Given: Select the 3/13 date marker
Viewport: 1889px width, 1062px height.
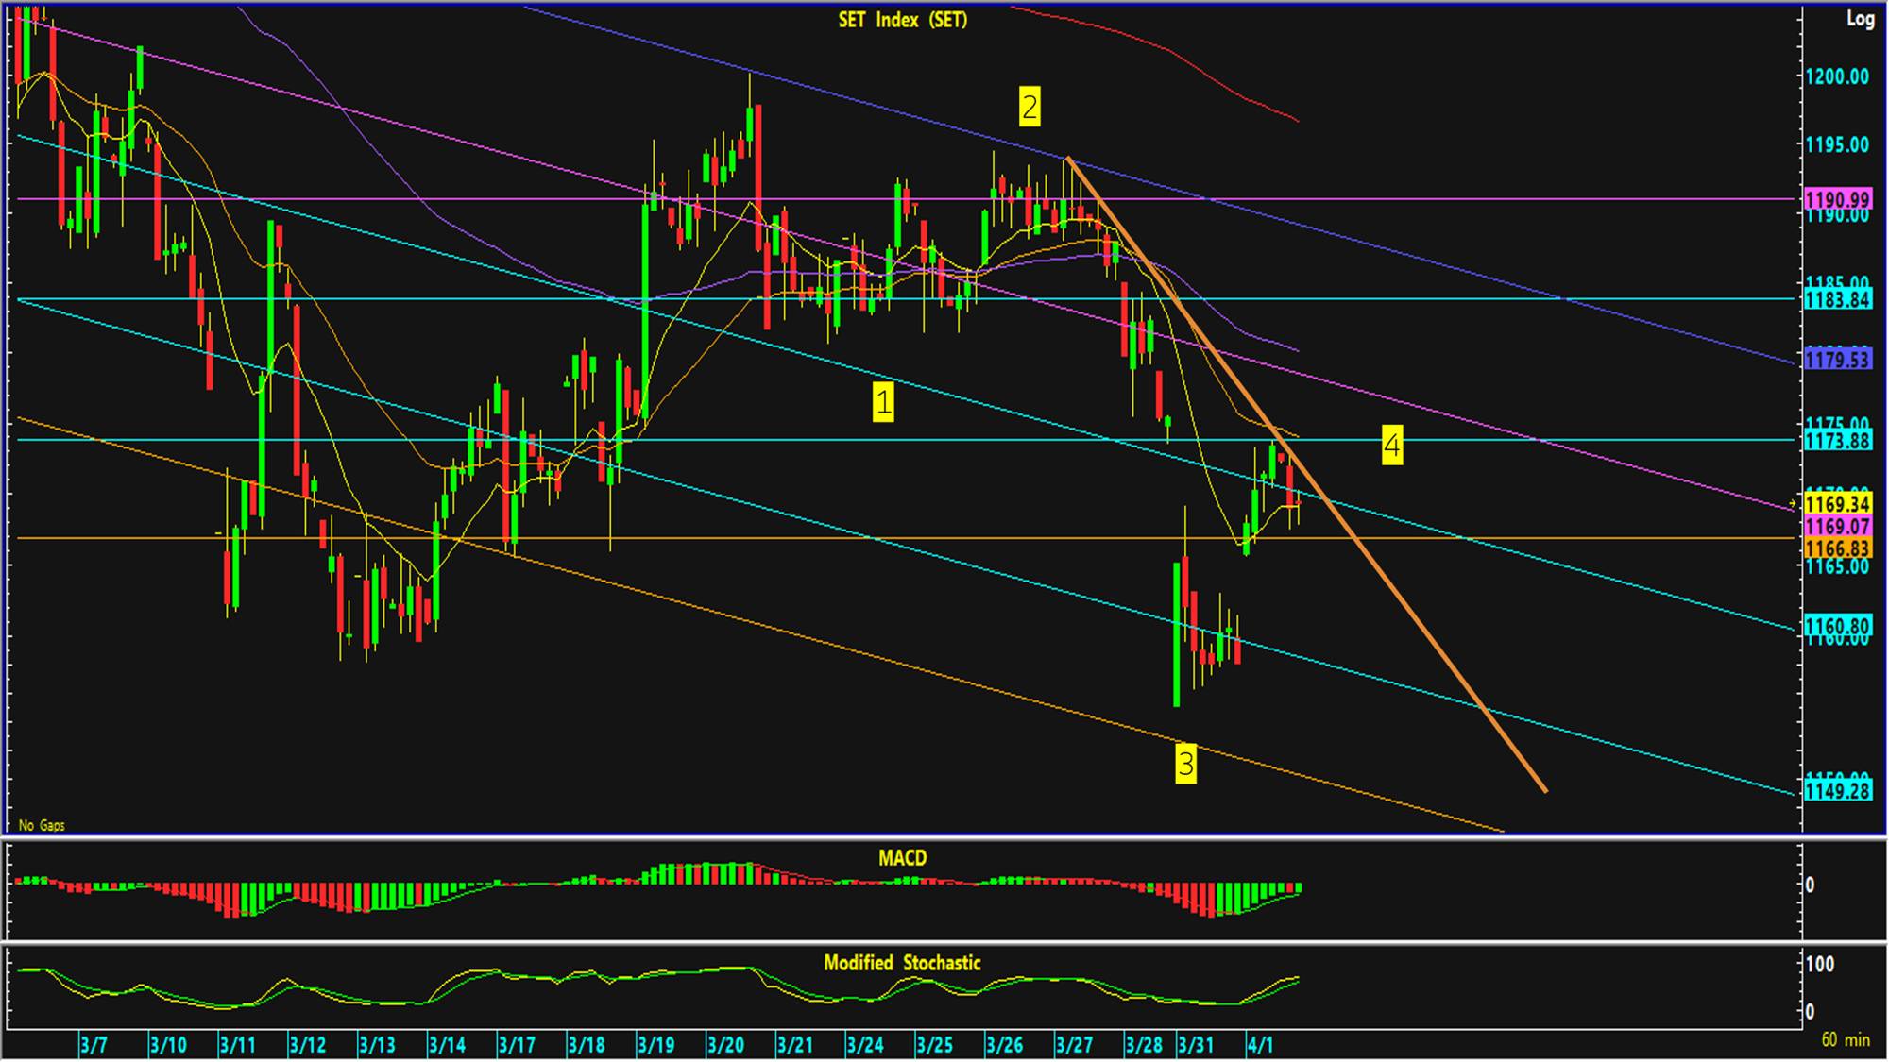Looking at the screenshot, I should pos(377,1045).
